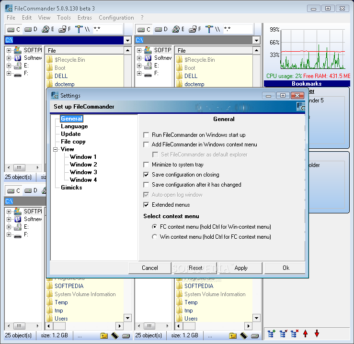Select drive C in top-right pane toolbar

point(144,29)
